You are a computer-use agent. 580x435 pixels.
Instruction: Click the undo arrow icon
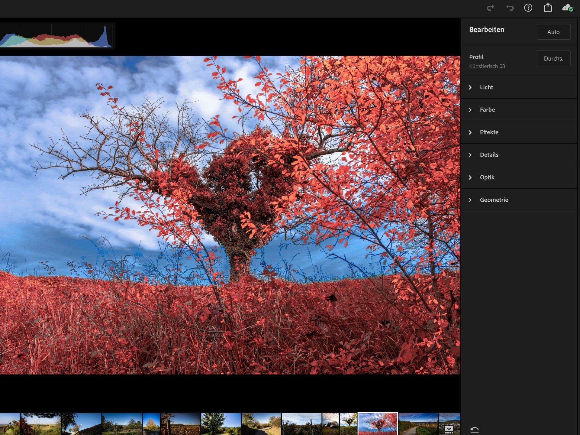coord(510,8)
